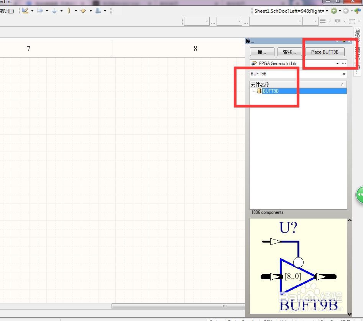This screenshot has width=363, height=321.
Task: Collapse preview with the up arrow
Action: coord(350,220)
